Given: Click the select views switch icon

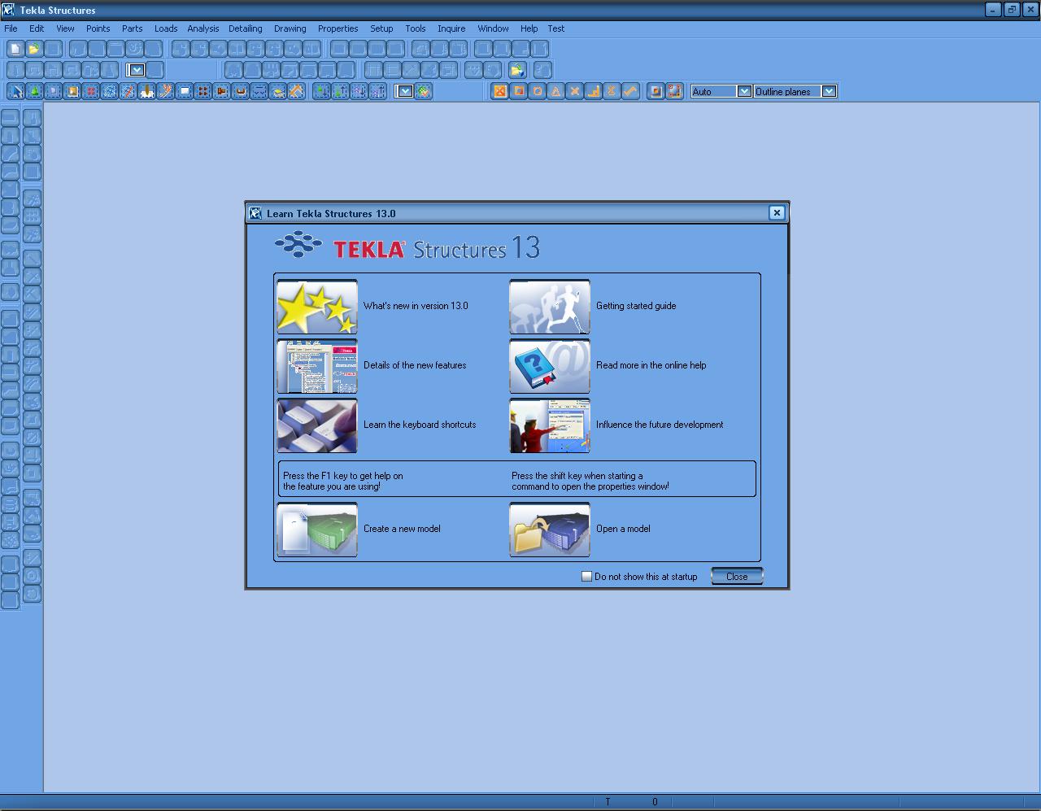Looking at the screenshot, I should [x=185, y=91].
